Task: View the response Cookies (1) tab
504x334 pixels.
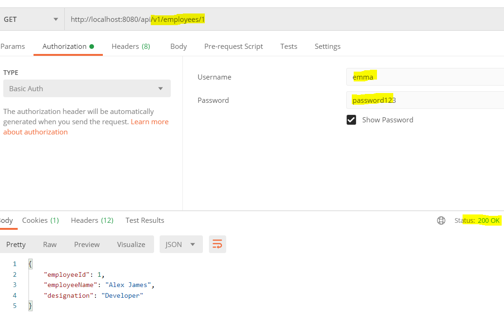Action: [40, 220]
